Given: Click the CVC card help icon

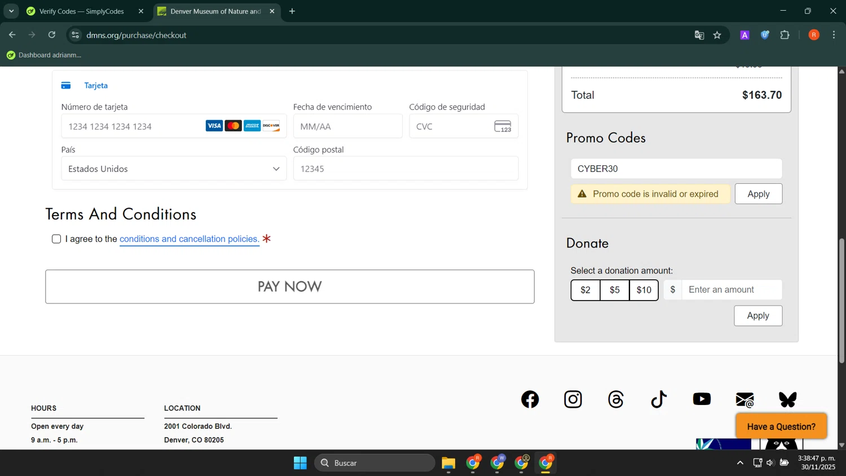Looking at the screenshot, I should click(503, 126).
